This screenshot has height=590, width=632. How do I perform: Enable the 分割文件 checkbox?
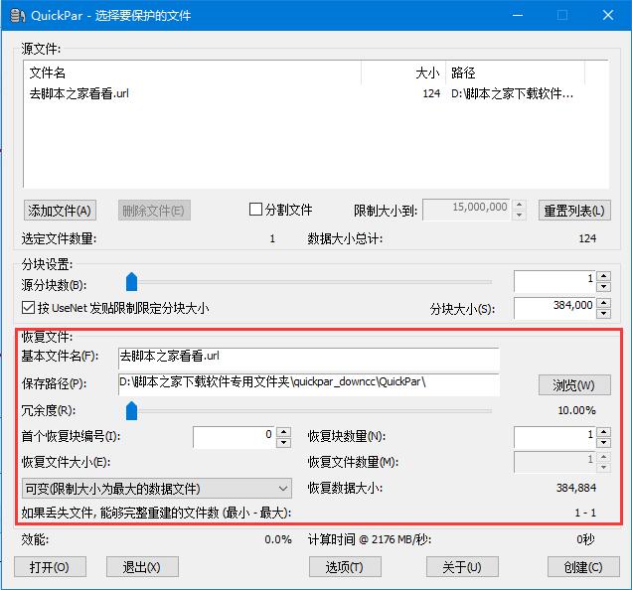(256, 210)
